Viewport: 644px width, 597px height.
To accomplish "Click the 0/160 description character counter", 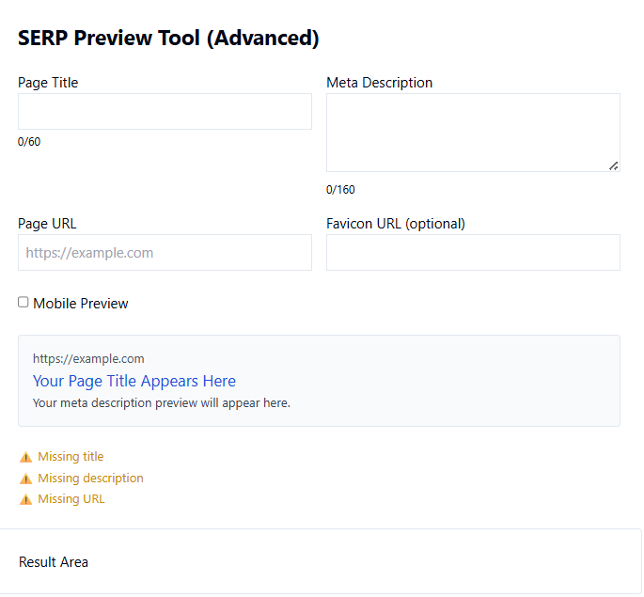I will tap(340, 190).
